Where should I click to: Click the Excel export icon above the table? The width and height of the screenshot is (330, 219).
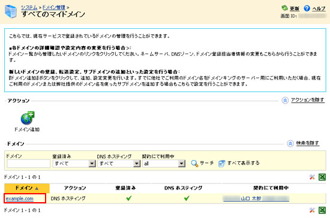(x=322, y=177)
